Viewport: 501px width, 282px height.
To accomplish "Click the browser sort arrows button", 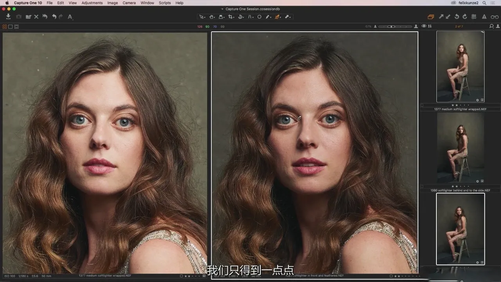I will point(430,26).
